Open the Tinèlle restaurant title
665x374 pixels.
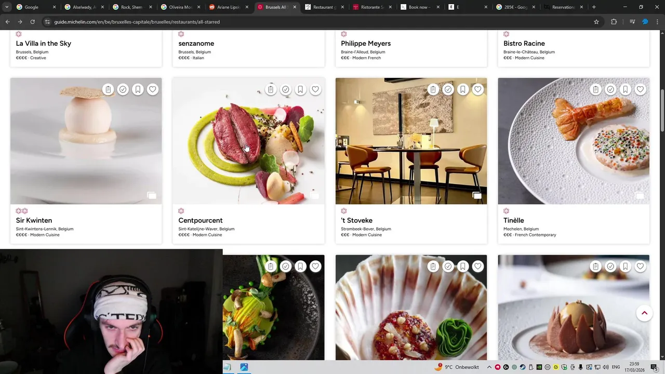tap(514, 220)
